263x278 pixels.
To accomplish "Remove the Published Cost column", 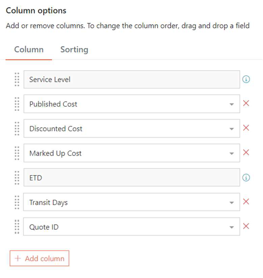I will pyautogui.click(x=246, y=103).
